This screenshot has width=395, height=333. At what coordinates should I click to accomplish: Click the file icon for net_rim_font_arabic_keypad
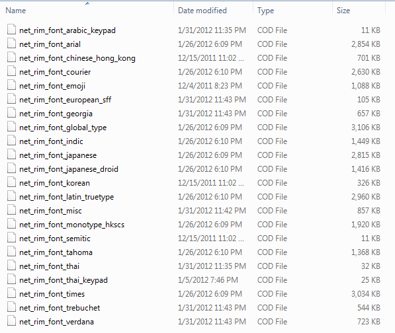[x=12, y=30]
